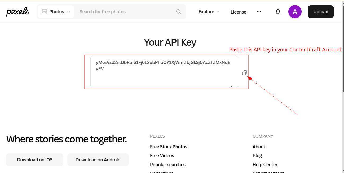Open the About company link
Image resolution: width=344 pixels, height=173 pixels.
point(259,147)
